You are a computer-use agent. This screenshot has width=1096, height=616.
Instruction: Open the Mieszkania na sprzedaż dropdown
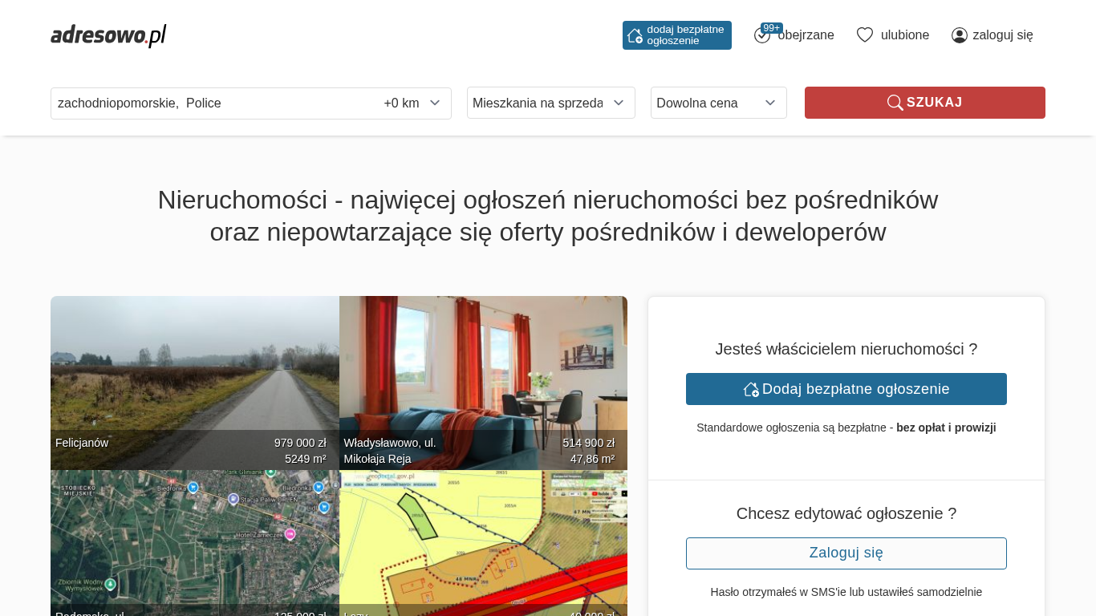[x=550, y=103]
